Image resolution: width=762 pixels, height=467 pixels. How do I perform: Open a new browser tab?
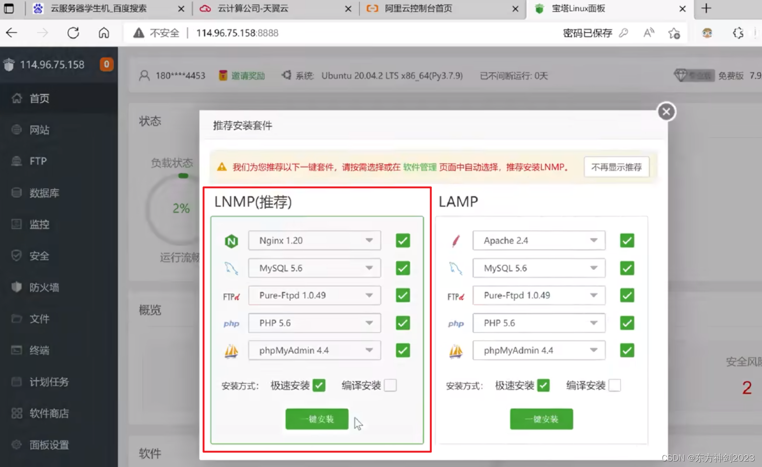click(x=706, y=8)
